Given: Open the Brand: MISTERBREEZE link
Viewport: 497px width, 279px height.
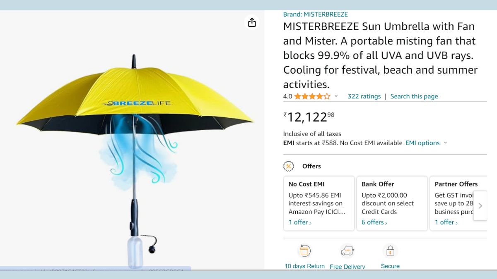Looking at the screenshot, I should [316, 14].
